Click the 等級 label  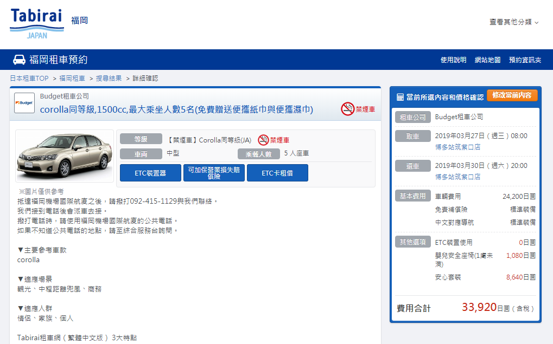(x=141, y=139)
